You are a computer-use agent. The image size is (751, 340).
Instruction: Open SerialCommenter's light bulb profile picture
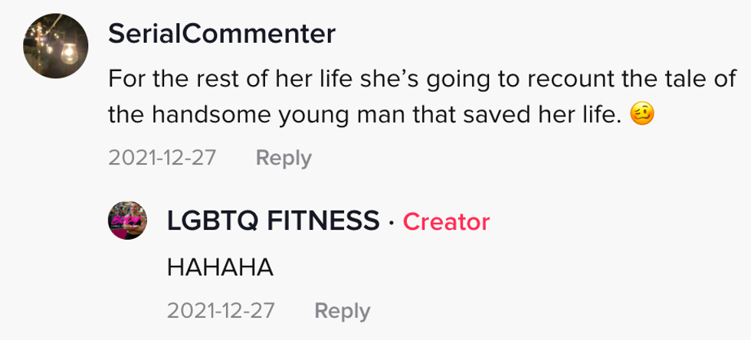[55, 46]
